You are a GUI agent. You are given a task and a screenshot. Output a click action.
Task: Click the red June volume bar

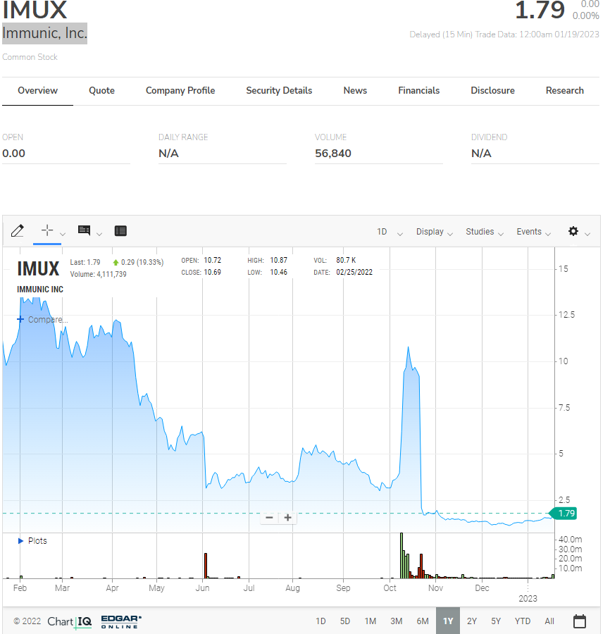coord(206,566)
